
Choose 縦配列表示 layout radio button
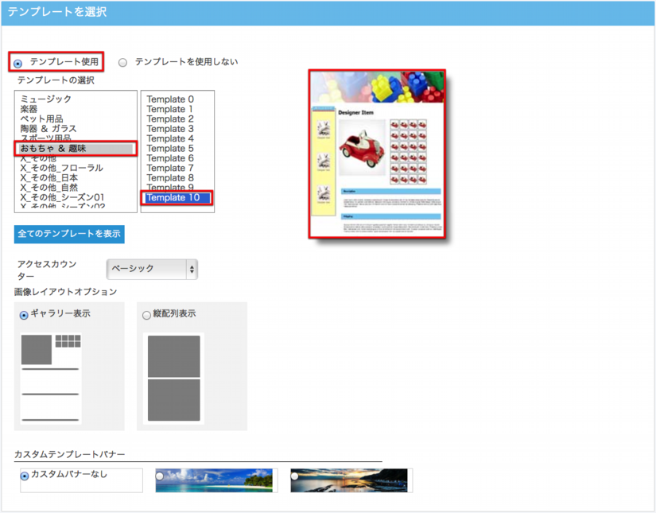point(146,315)
